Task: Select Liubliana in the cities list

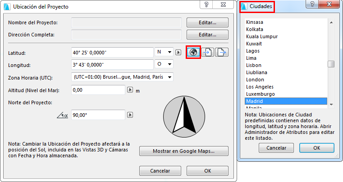Action: (286, 72)
